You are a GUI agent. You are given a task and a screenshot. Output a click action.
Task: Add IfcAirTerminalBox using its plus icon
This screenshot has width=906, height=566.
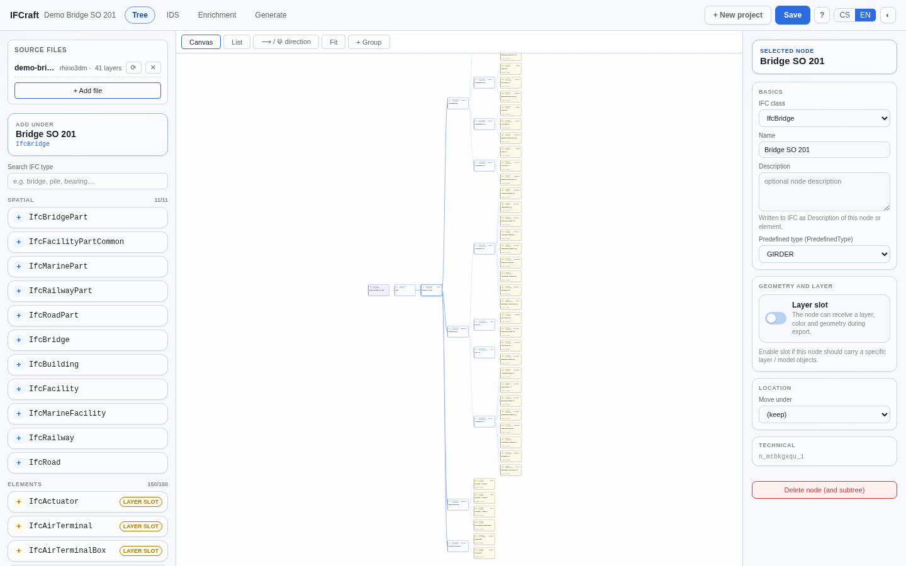coord(19,551)
